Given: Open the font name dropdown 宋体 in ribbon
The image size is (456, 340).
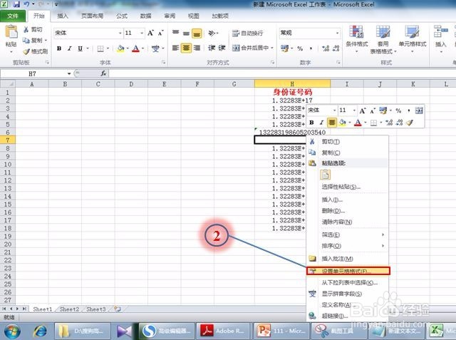Looking at the screenshot, I should pyautogui.click(x=120, y=34).
